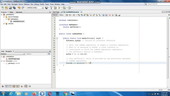The width and height of the screenshot is (170, 96).
Task: Switch to the Services tab
Action: 19,12
